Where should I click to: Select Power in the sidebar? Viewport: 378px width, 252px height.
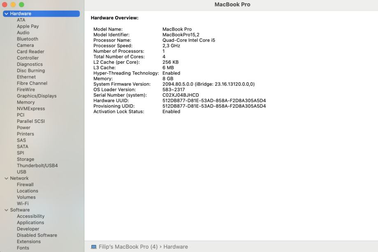pyautogui.click(x=23, y=127)
